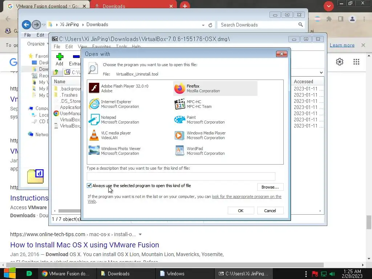
Task: Open the Windows Start button
Action: click(x=9, y=273)
